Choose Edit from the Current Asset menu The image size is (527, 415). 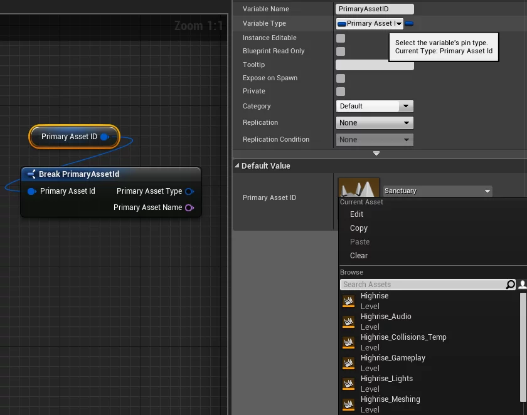(x=357, y=214)
